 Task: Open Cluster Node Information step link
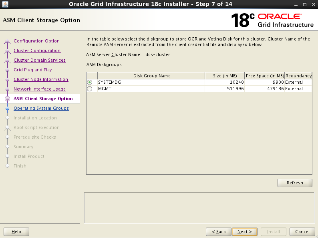(x=41, y=79)
